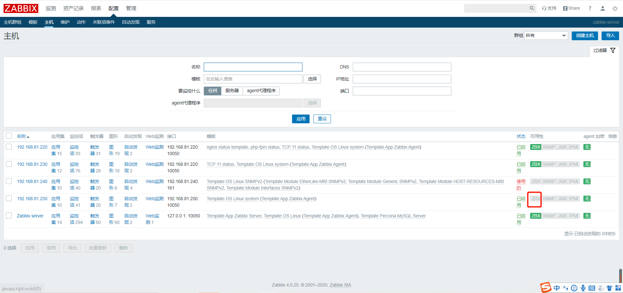Click ZBX badge for Zabbix server row

(536, 216)
